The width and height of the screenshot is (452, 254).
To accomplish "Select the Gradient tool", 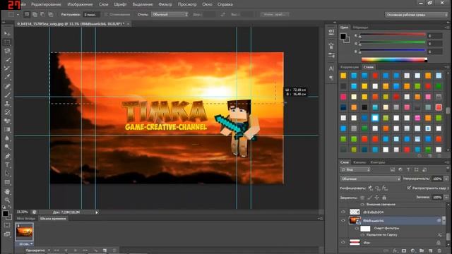I will 7,130.
